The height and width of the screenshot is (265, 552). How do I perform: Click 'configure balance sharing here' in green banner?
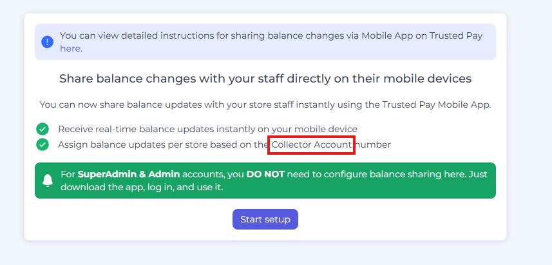[x=392, y=174]
